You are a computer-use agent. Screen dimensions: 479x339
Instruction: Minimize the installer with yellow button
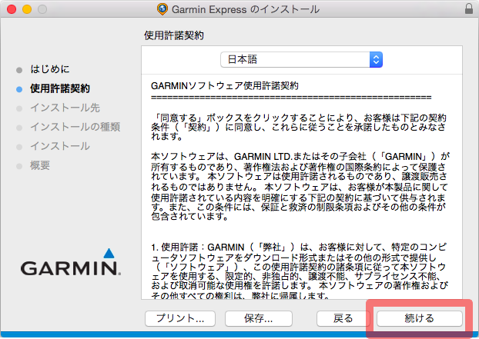27,9
